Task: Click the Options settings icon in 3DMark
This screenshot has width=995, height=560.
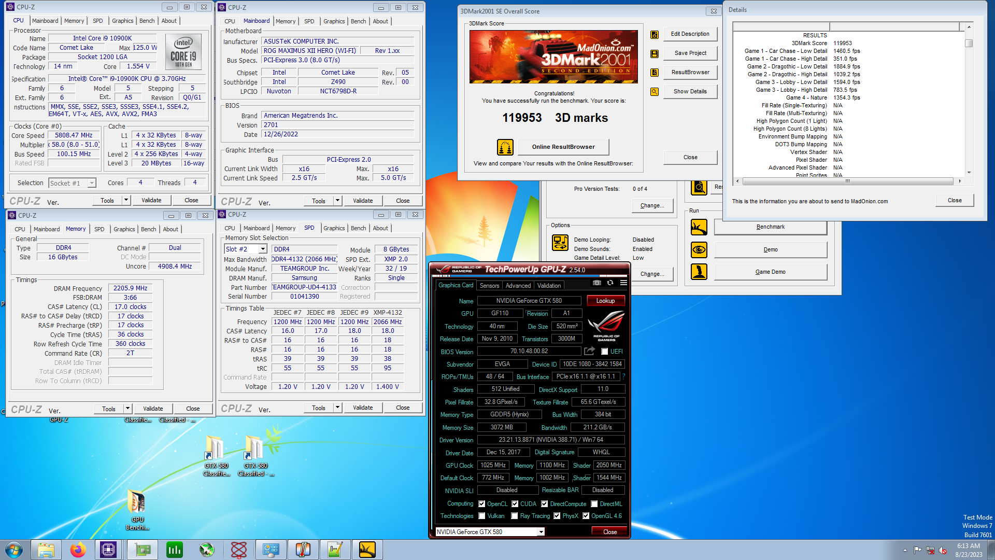Action: click(x=560, y=243)
